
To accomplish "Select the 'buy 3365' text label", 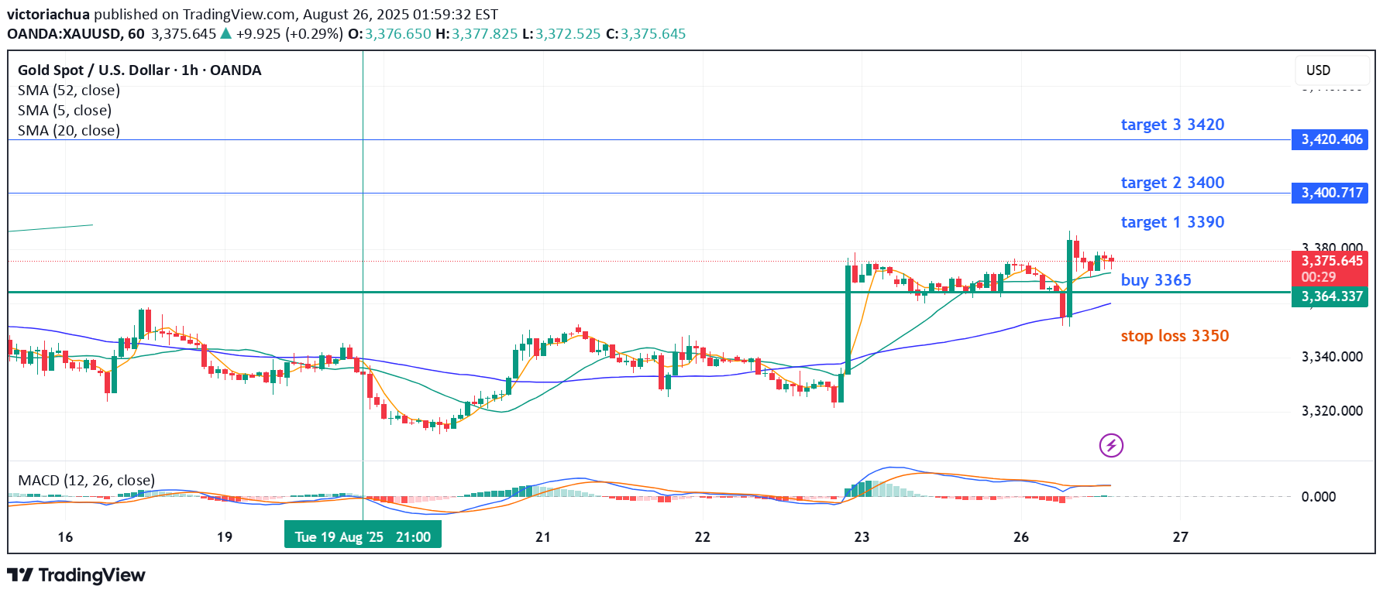I will pyautogui.click(x=1156, y=280).
